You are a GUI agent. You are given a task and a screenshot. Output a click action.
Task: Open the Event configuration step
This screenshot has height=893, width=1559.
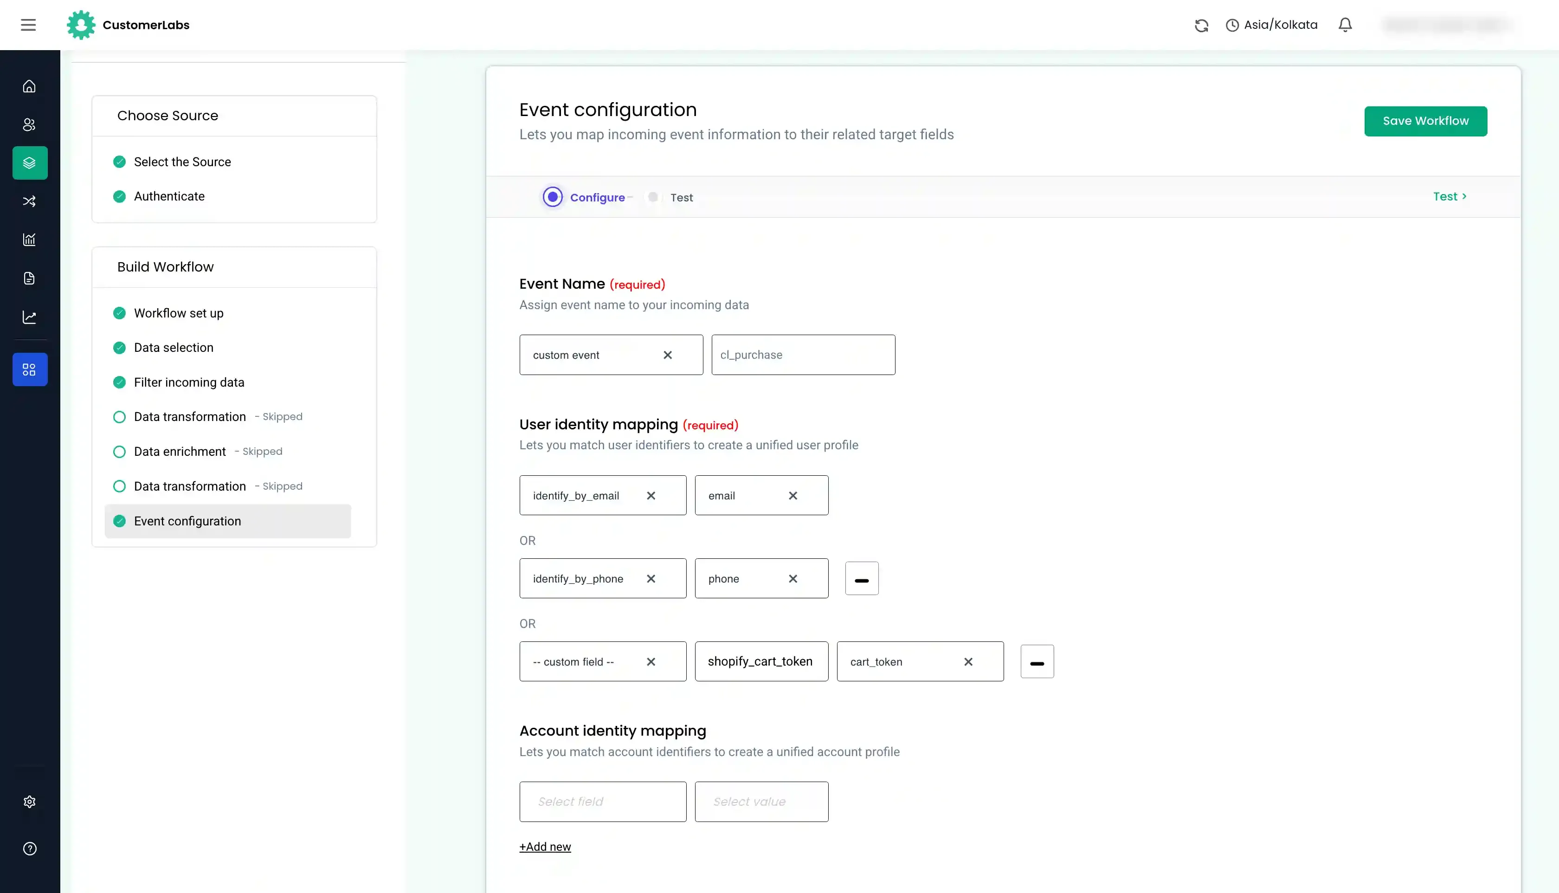pyautogui.click(x=227, y=521)
